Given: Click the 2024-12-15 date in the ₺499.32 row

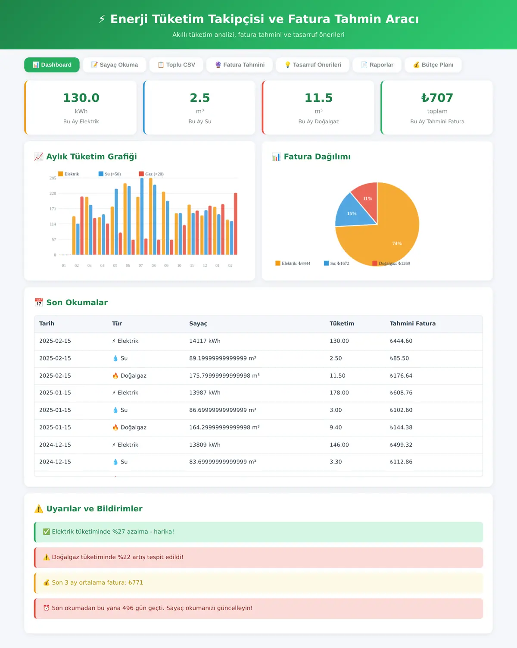Looking at the screenshot, I should click(x=55, y=445).
